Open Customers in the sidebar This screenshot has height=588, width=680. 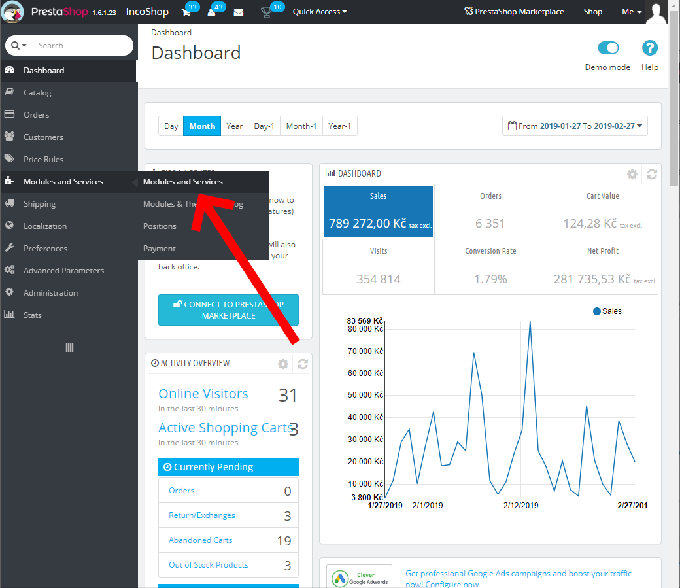point(69,137)
